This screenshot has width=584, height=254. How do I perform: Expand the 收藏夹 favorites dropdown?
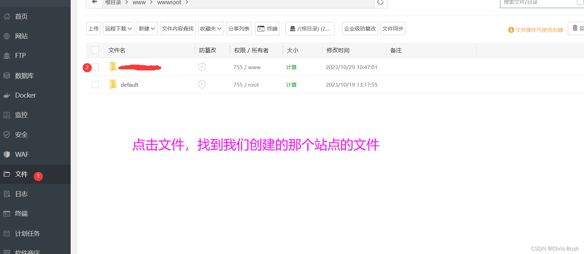[211, 28]
